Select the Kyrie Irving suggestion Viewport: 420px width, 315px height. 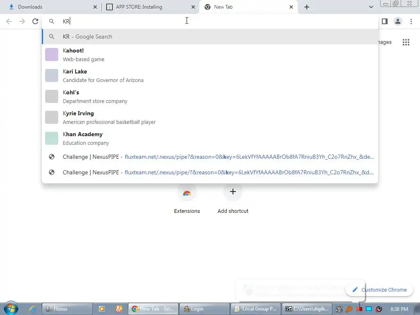[210, 117]
